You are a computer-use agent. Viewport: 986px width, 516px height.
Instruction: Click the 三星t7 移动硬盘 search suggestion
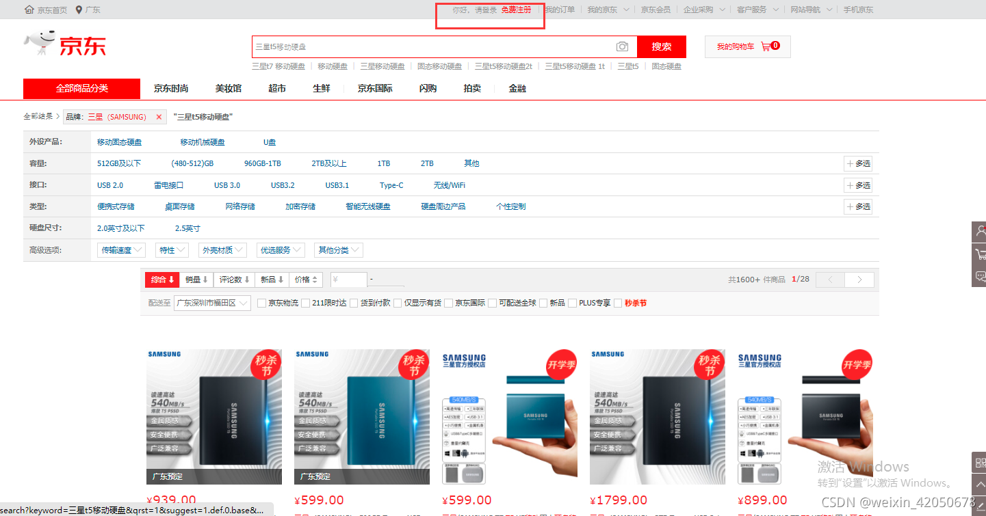pyautogui.click(x=278, y=66)
